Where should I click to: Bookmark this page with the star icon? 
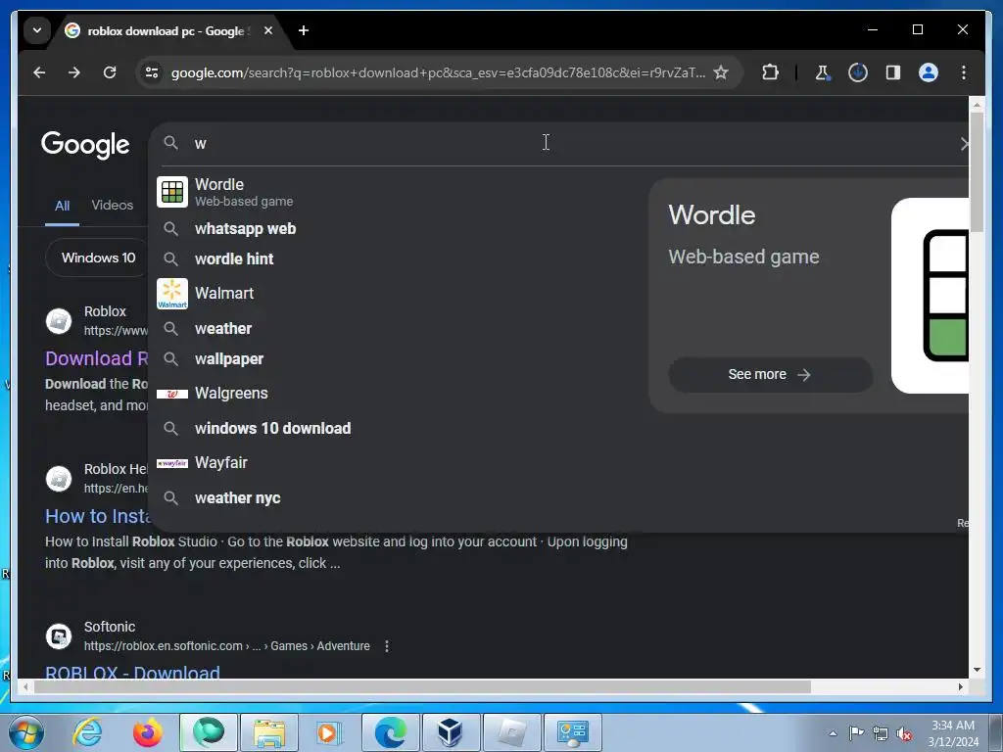point(721,72)
